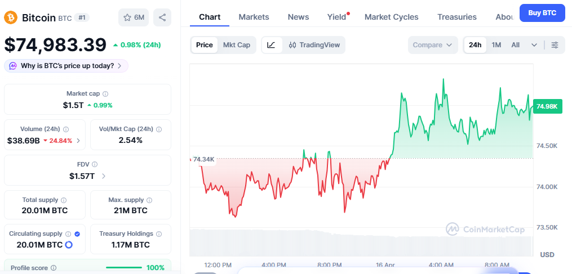Open Circulating supply info icon

(69, 234)
